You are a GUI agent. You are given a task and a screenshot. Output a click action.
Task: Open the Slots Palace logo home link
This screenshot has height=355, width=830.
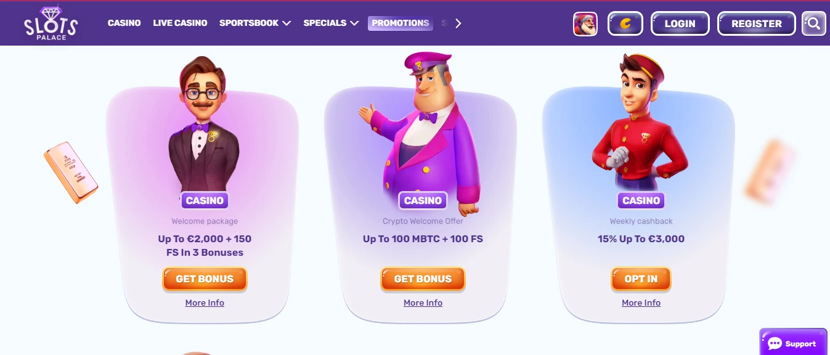point(51,23)
